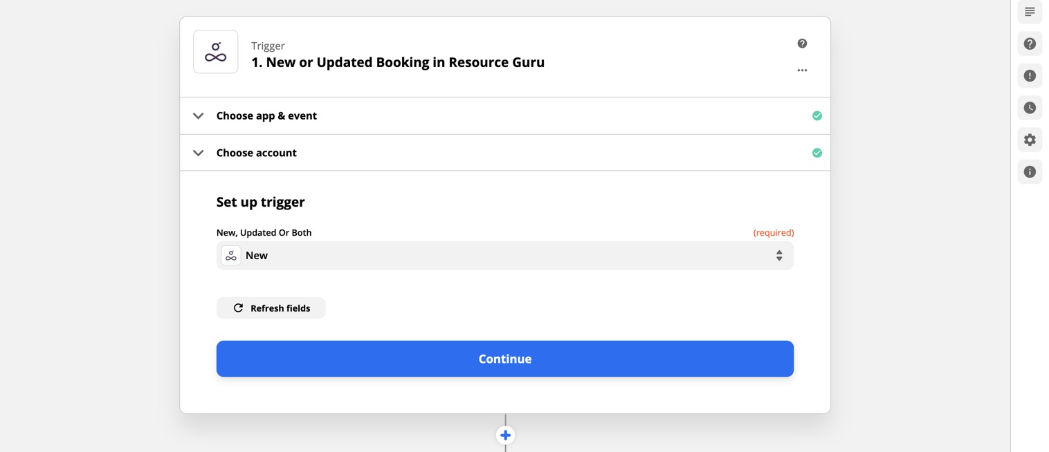Click the blue Continue button
Image resolution: width=1049 pixels, height=452 pixels.
pyautogui.click(x=505, y=359)
